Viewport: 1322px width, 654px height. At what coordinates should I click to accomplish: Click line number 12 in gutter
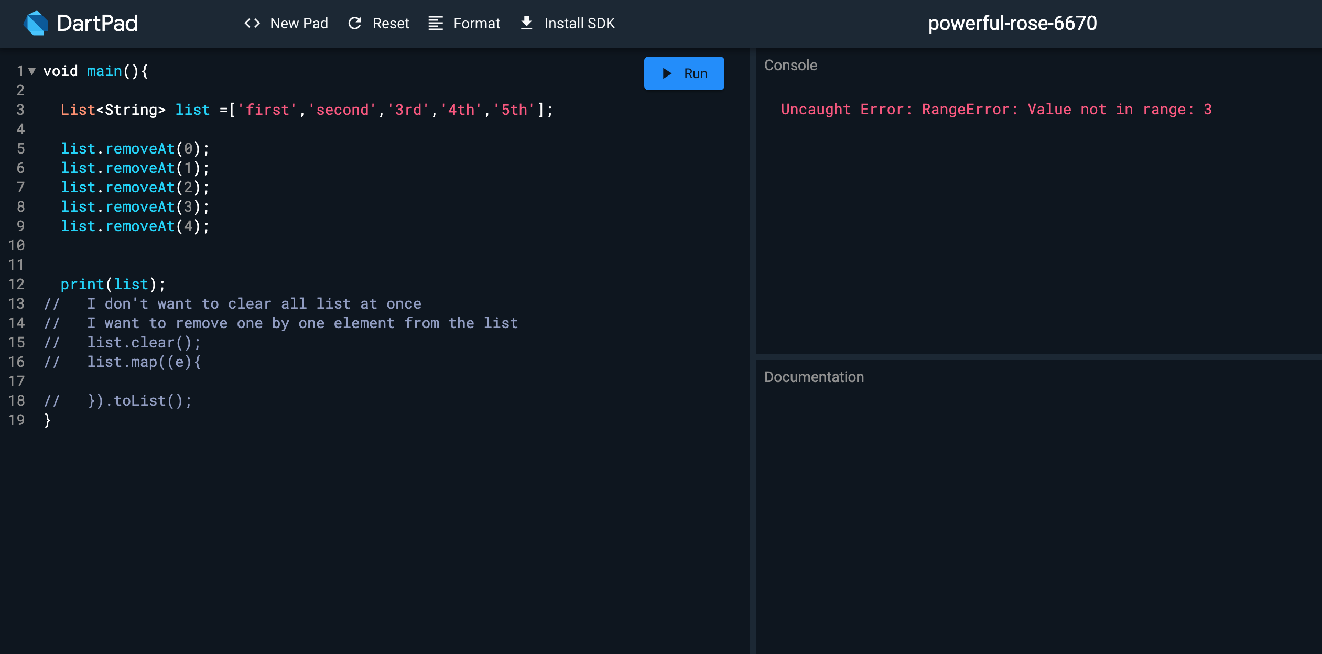pos(16,285)
